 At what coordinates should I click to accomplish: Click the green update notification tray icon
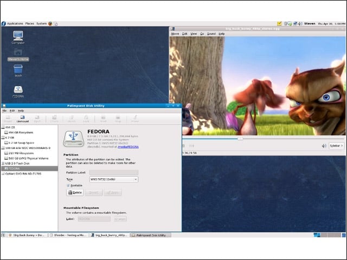[290, 23]
